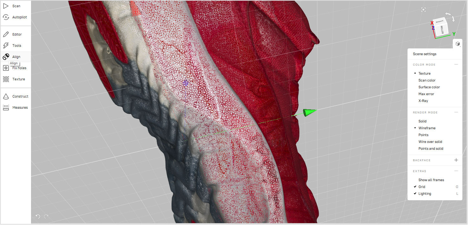Click the undo arrow icon
Screen dimensions: 468x225
[38, 216]
